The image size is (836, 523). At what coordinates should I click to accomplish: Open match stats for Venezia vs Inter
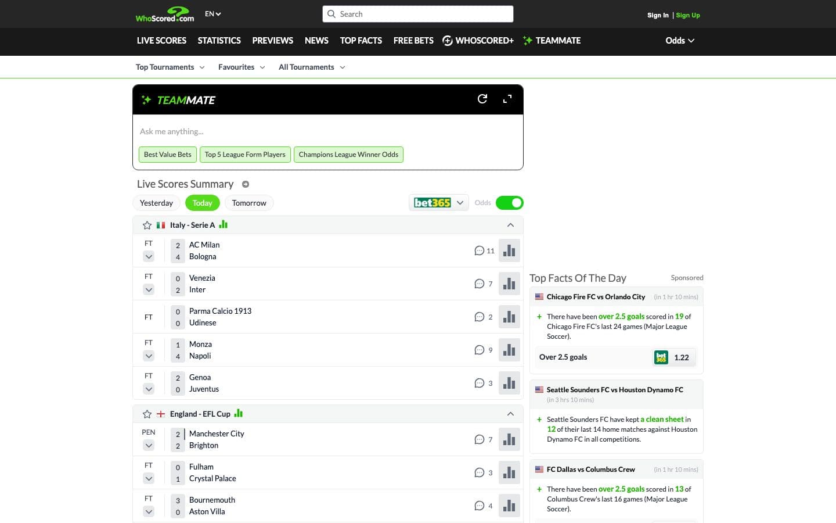[x=509, y=284]
